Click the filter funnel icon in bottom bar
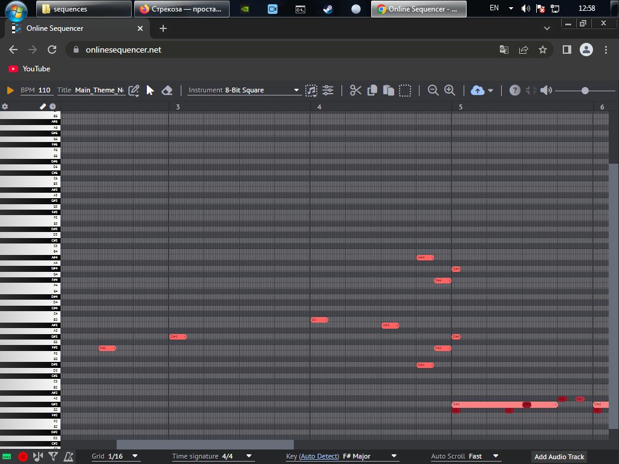 pos(53,457)
